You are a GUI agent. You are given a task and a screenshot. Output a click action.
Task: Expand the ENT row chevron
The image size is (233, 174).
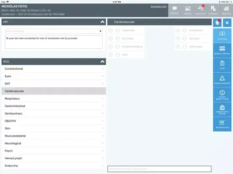pos(103,84)
